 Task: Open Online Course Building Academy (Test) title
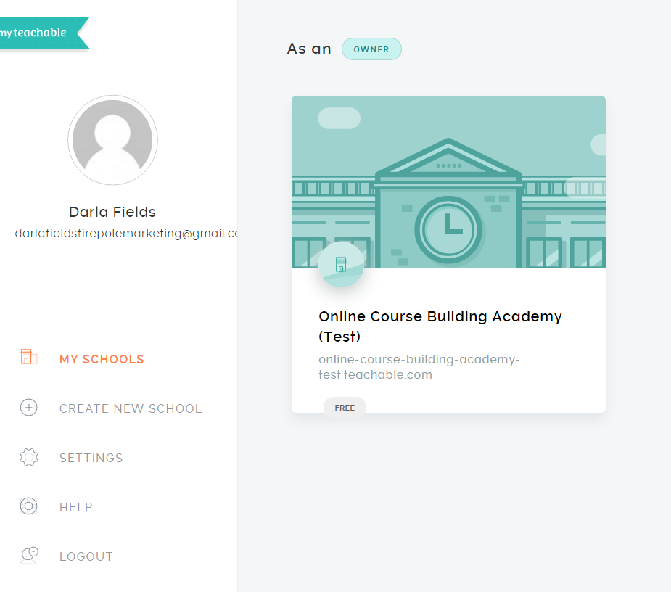click(440, 326)
